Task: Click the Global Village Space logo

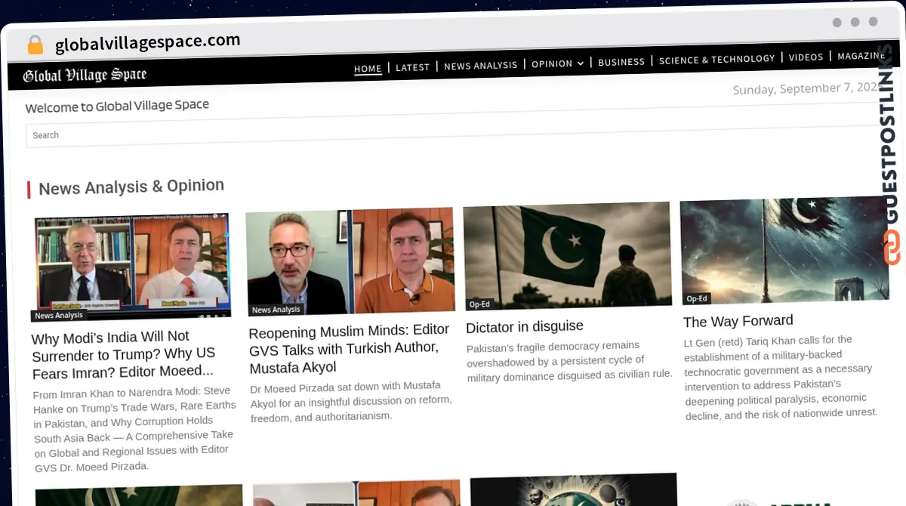Action: click(x=85, y=75)
